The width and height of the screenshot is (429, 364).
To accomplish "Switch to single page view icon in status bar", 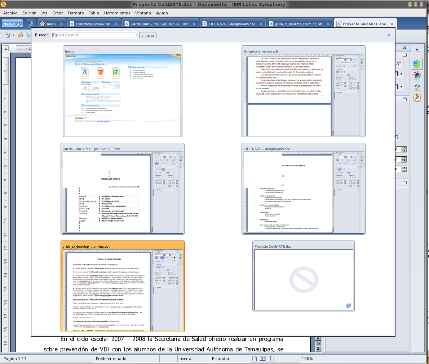I will [x=255, y=359].
